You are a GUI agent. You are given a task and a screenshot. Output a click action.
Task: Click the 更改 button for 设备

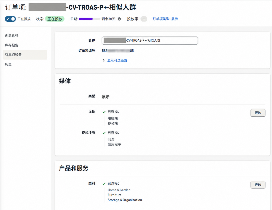[x=258, y=113]
